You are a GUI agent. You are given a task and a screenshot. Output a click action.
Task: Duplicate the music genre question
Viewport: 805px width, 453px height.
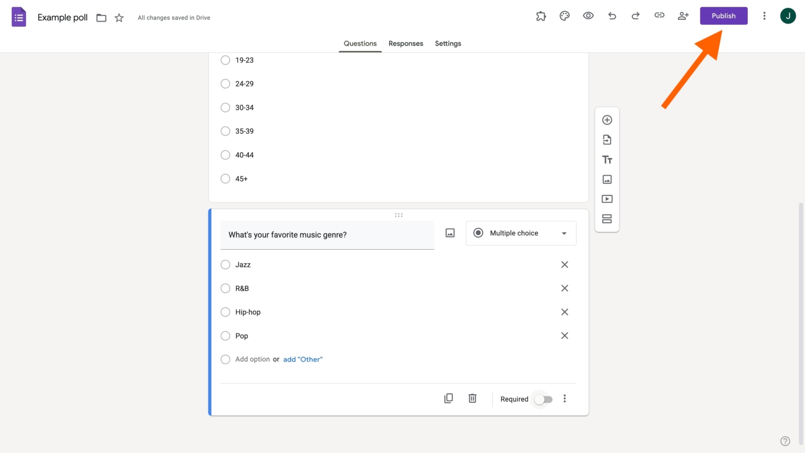(x=449, y=398)
